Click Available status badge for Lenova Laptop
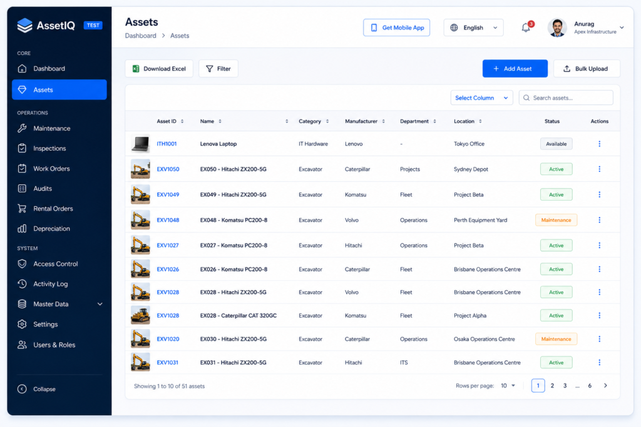This screenshot has height=427, width=641. (x=556, y=144)
